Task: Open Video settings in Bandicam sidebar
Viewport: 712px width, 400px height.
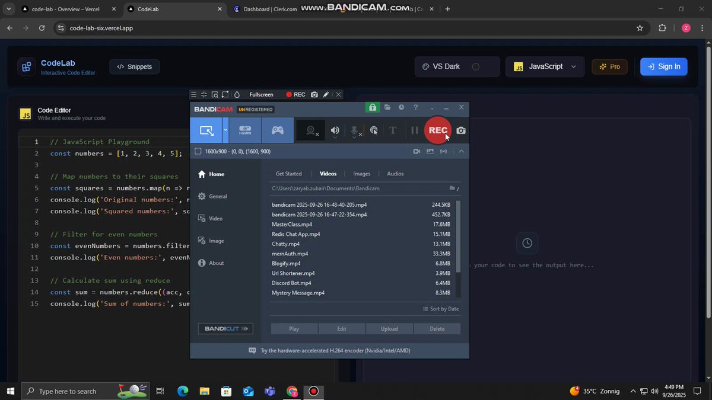Action: tap(211, 219)
